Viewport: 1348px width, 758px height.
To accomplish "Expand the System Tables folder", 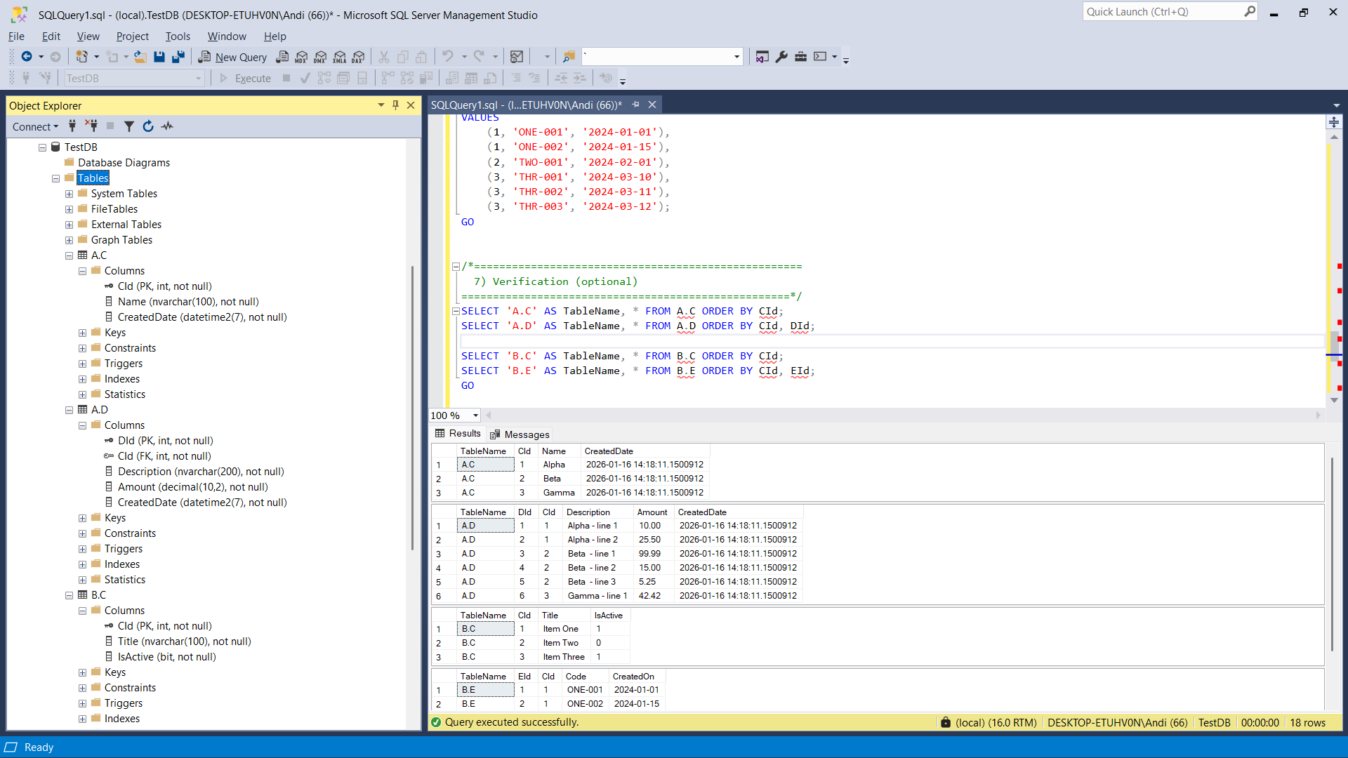I will click(x=70, y=194).
